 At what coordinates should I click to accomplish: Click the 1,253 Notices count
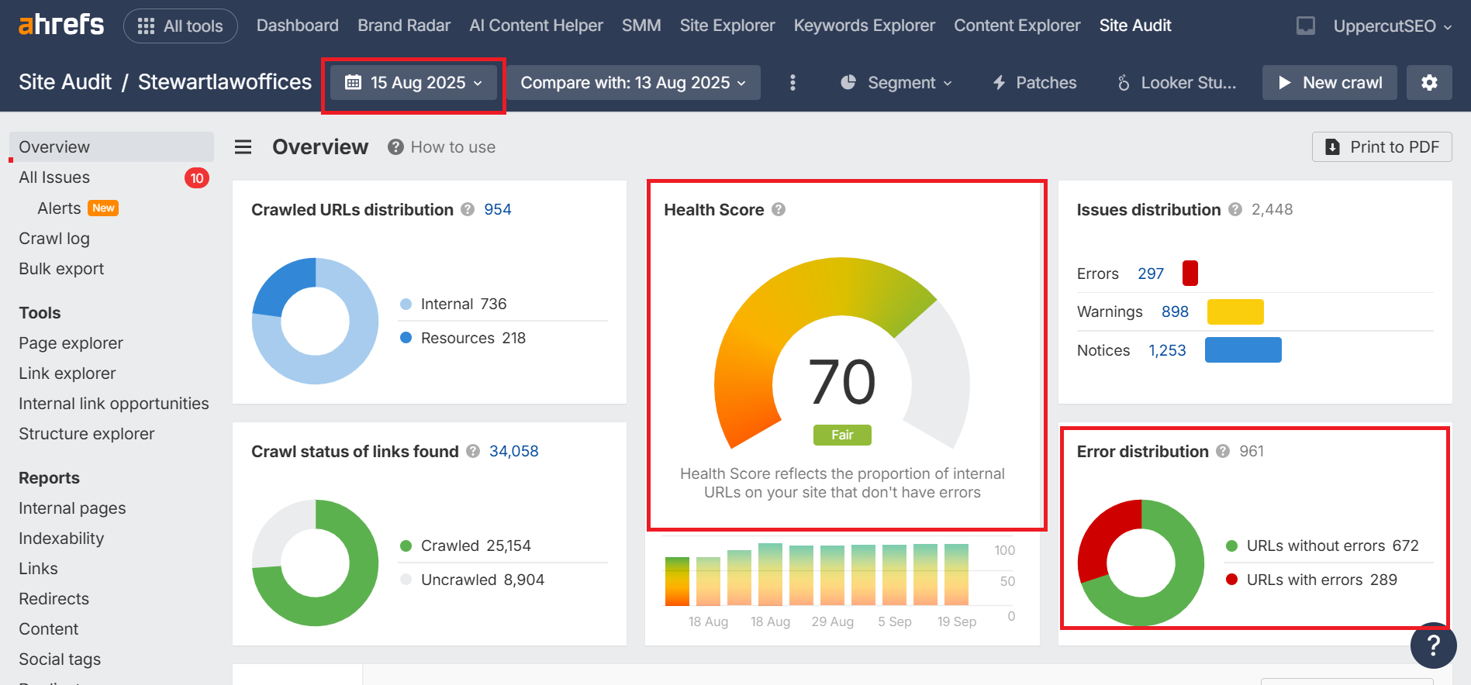[1167, 350]
